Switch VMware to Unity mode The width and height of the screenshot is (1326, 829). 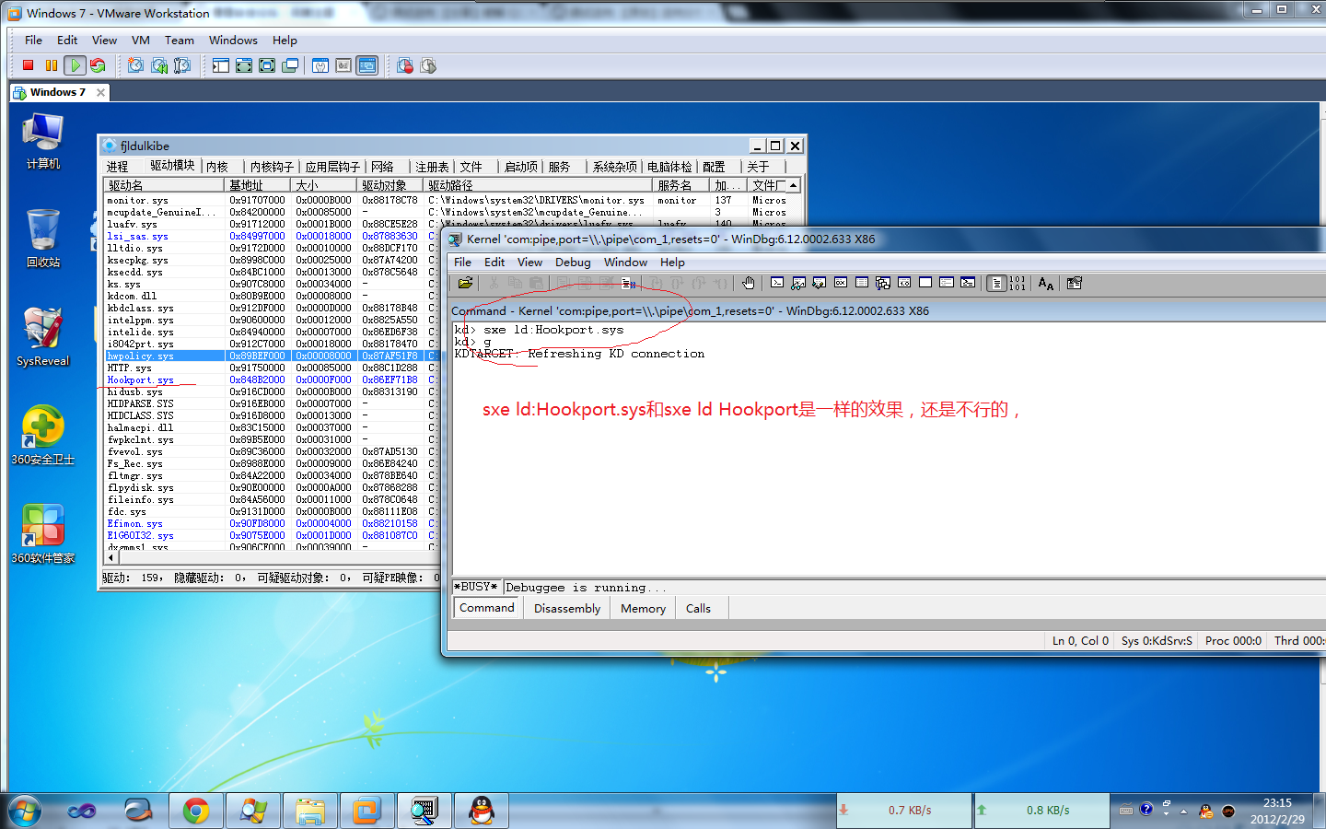point(290,65)
